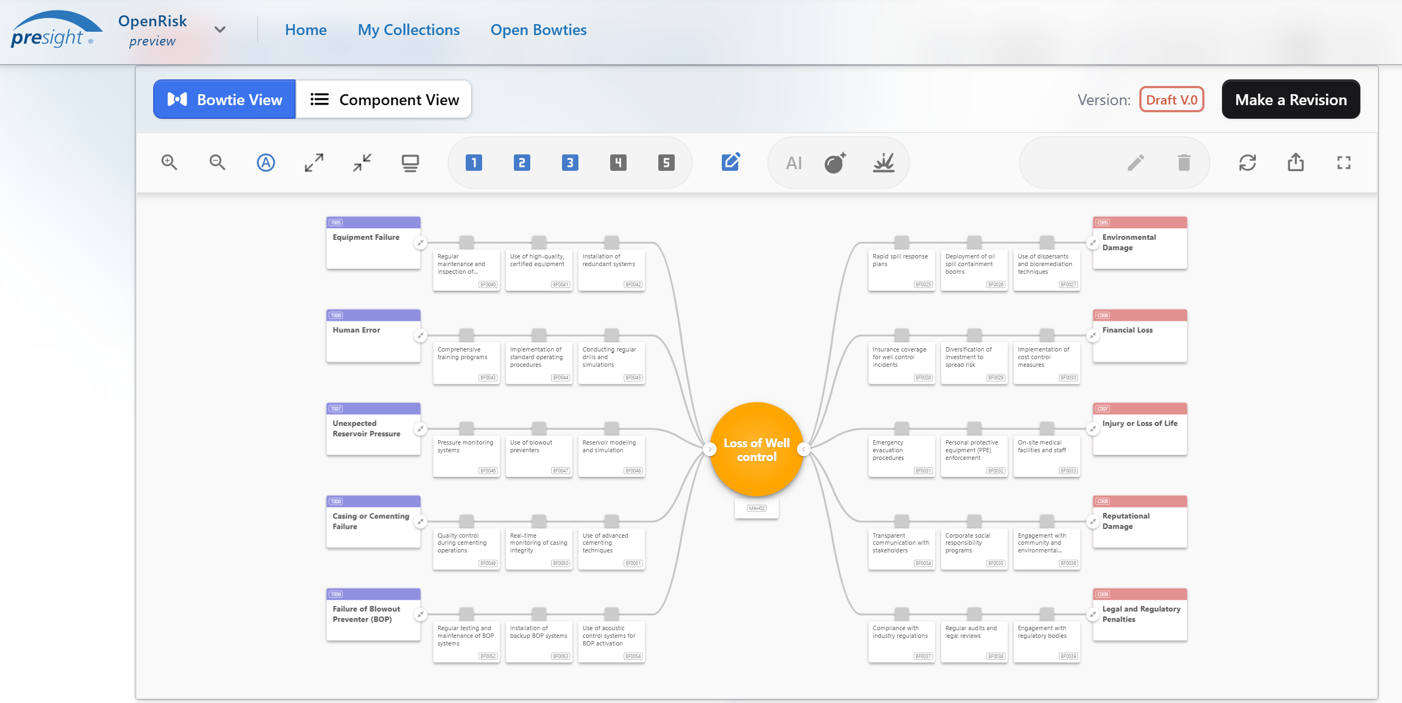Switch to Component View tab
This screenshot has width=1402, height=703.
click(384, 99)
